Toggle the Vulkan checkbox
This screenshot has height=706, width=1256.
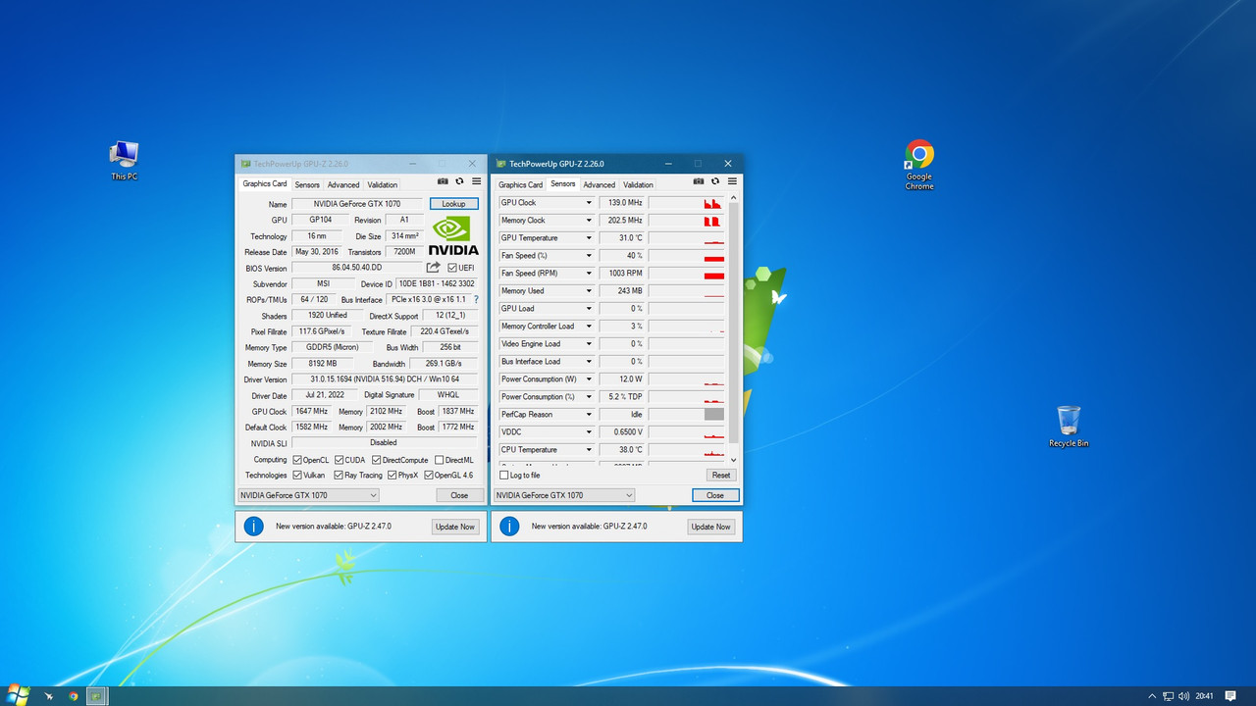(297, 475)
